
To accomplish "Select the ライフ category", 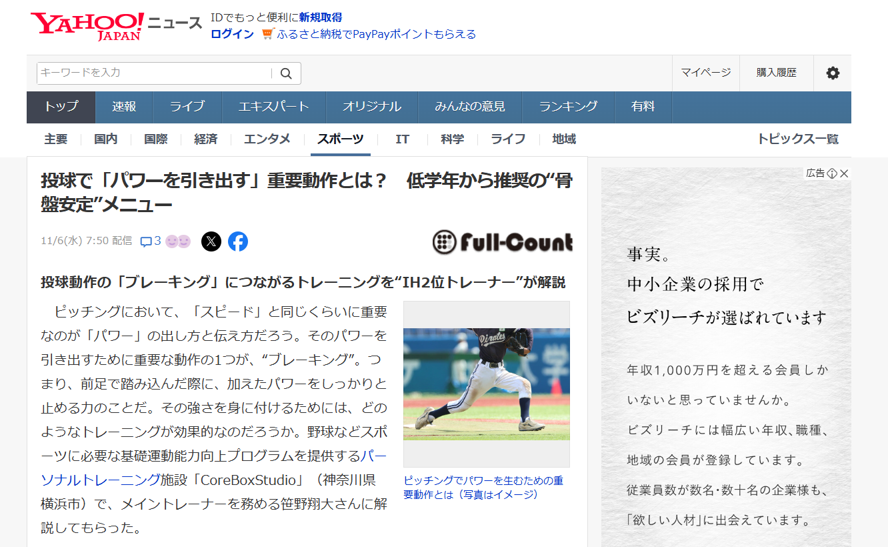I will click(x=508, y=139).
